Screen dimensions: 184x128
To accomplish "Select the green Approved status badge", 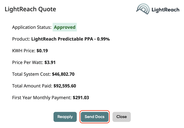I will [65, 27].
